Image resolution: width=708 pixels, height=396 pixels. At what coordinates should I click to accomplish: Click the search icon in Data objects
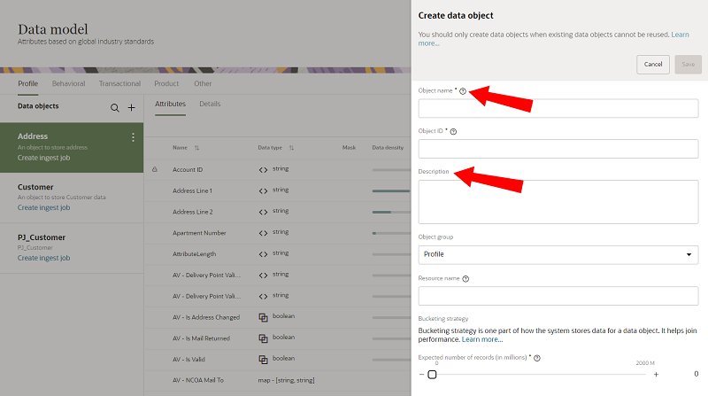pyautogui.click(x=114, y=107)
